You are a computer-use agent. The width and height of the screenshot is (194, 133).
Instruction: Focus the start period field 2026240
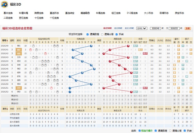[x=155, y=28]
